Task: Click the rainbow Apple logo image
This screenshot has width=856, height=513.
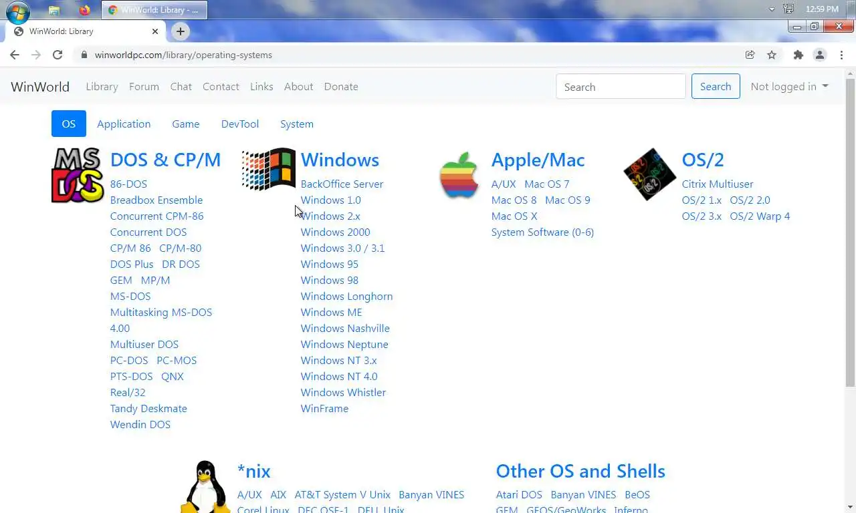Action: 459,174
